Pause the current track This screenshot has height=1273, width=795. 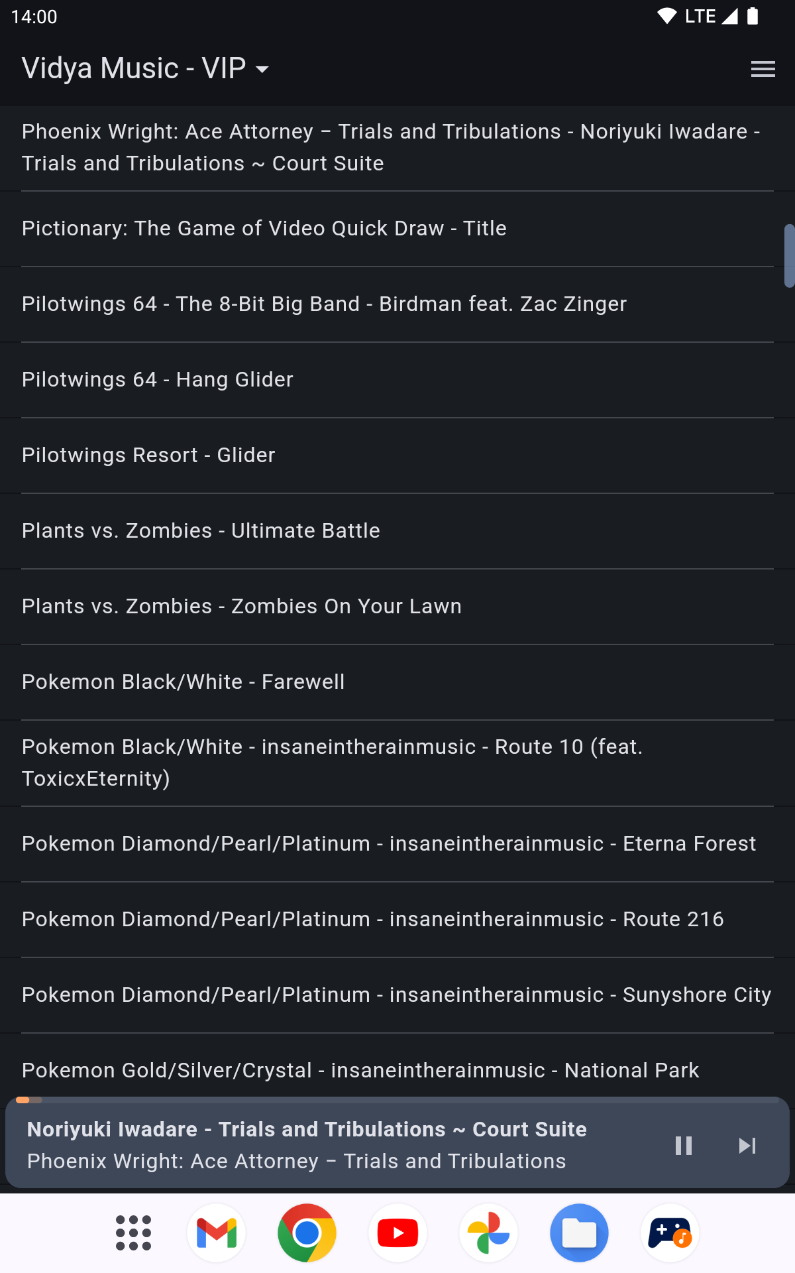[x=683, y=1146]
